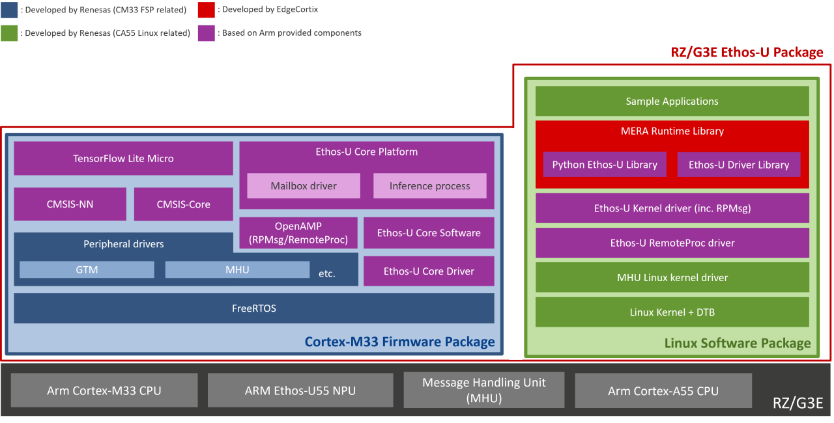Select the GTM peripheral block
This screenshot has height=423, width=834.
click(x=87, y=269)
